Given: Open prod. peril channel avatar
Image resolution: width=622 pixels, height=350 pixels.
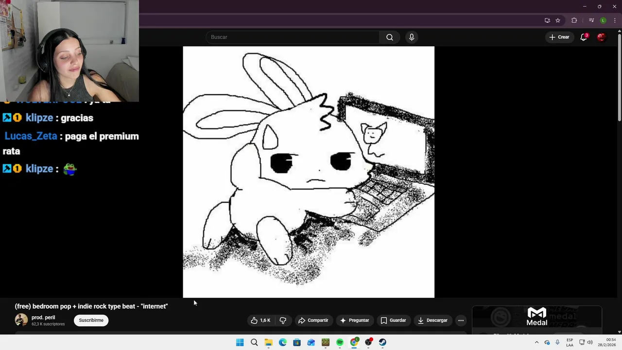Looking at the screenshot, I should coord(21,320).
